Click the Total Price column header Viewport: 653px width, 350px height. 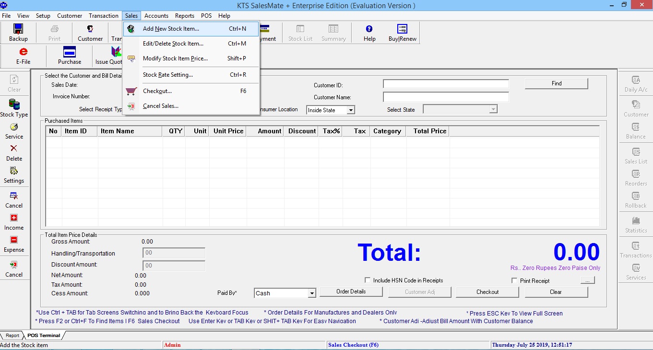click(427, 131)
